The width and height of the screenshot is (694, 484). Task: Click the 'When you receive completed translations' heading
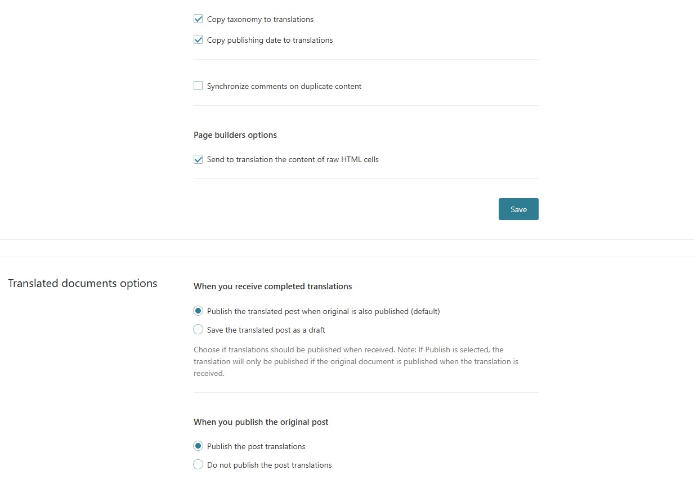273,286
